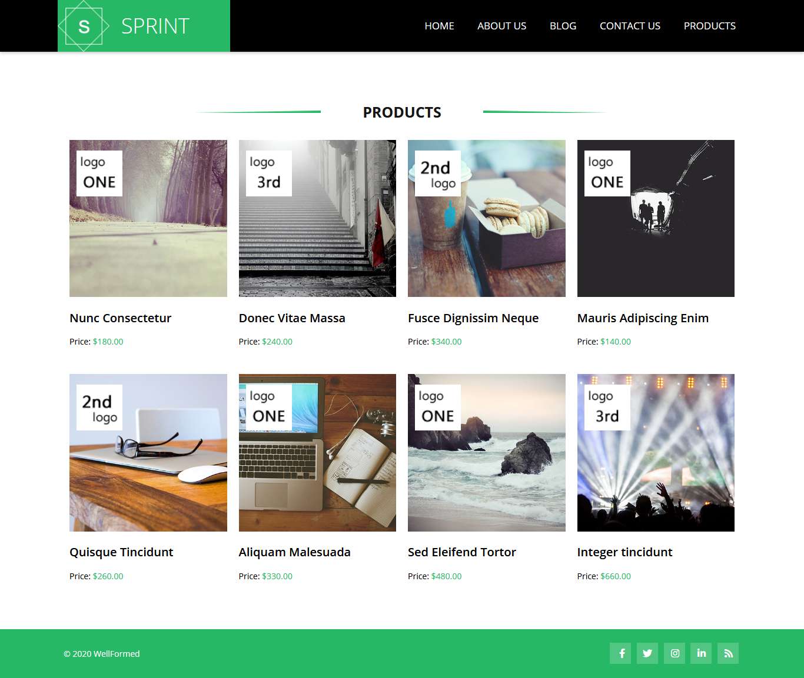Open the Nunc Consectetur product title
Image resolution: width=804 pixels, height=678 pixels.
click(x=120, y=318)
